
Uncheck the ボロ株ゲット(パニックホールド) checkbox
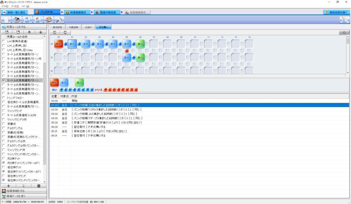pyautogui.click(x=4, y=163)
